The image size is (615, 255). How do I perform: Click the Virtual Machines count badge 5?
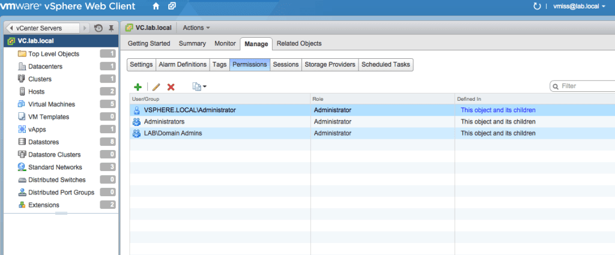coord(108,104)
